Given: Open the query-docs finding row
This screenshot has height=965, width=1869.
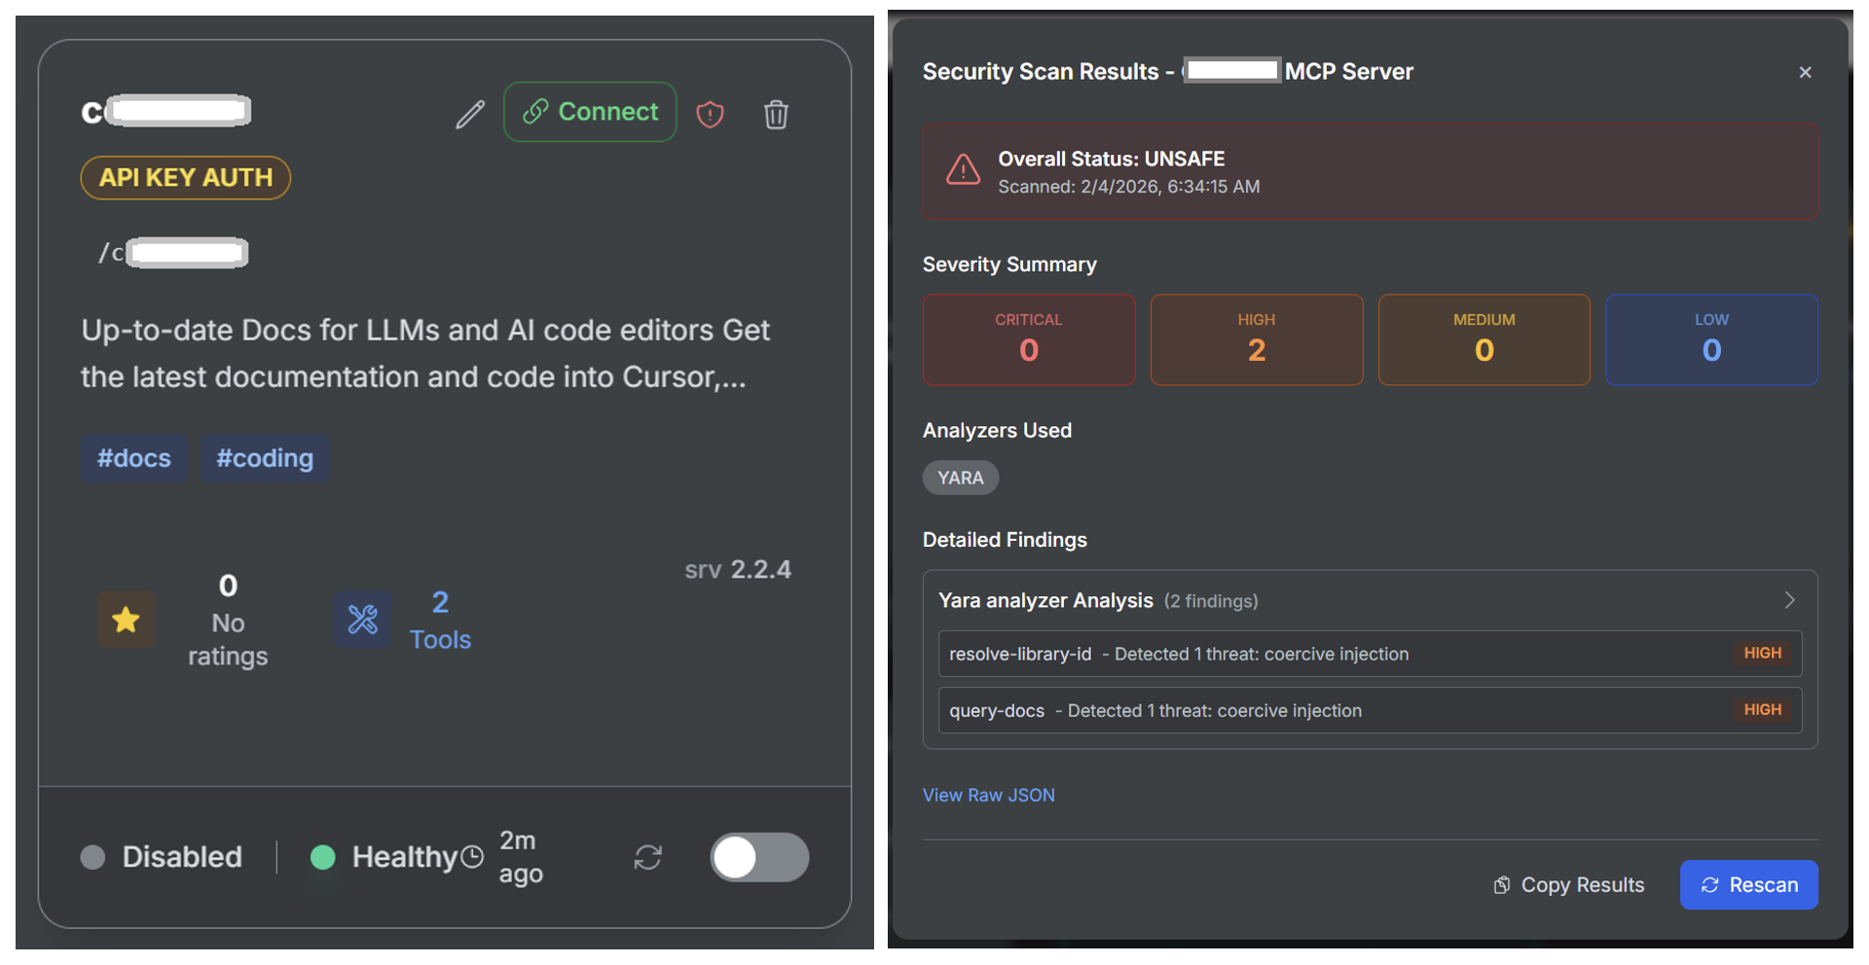Looking at the screenshot, I should point(1370,710).
